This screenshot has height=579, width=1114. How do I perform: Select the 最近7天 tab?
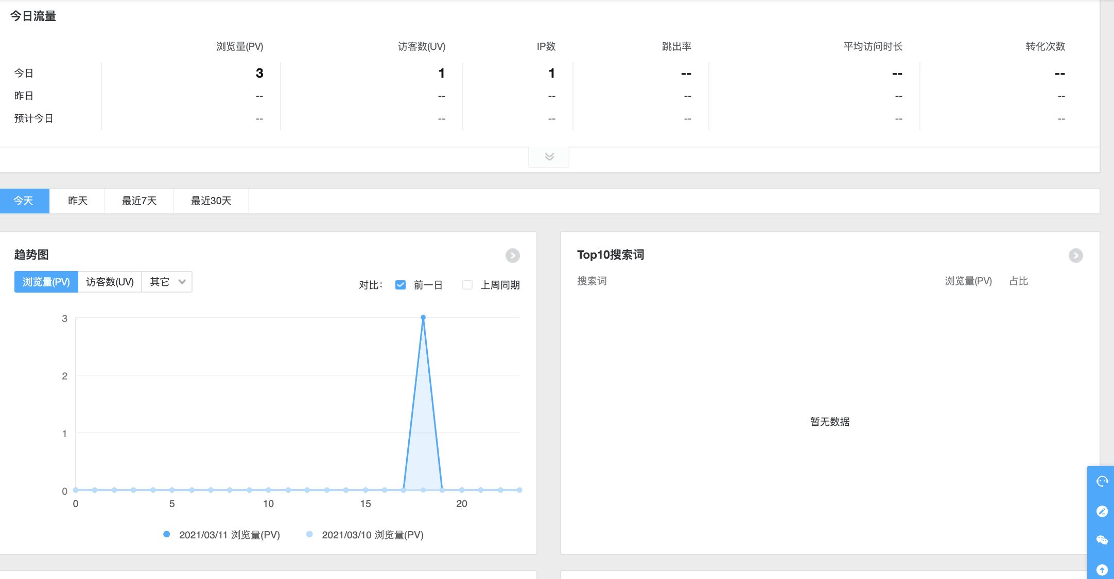point(139,201)
